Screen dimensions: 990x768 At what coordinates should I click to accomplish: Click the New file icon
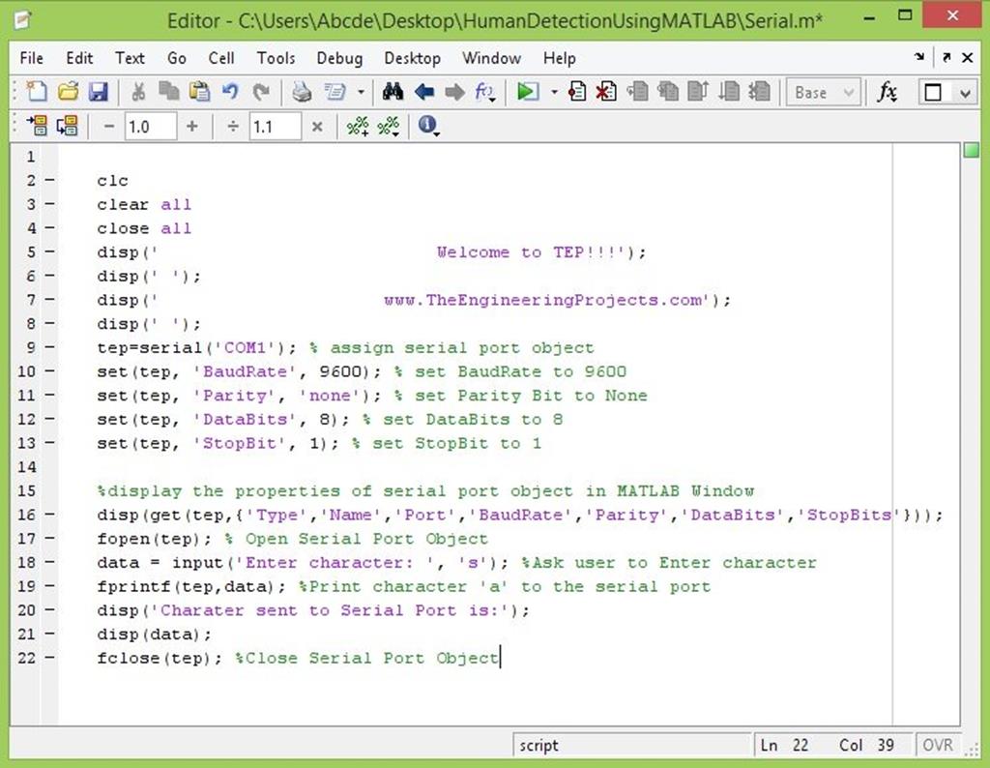pos(37,92)
